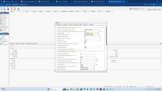Click the Downloading status filter
The width and height of the screenshot is (162, 91).
coord(5,14)
